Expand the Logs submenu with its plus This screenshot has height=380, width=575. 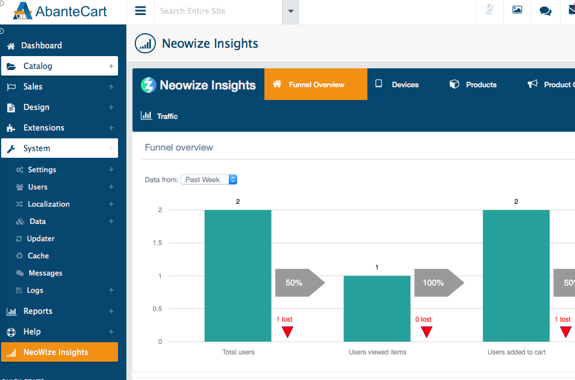tap(111, 290)
